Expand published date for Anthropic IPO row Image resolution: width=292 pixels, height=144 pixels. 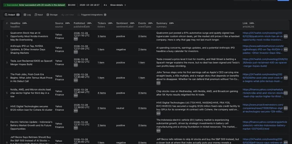coord(76,52)
